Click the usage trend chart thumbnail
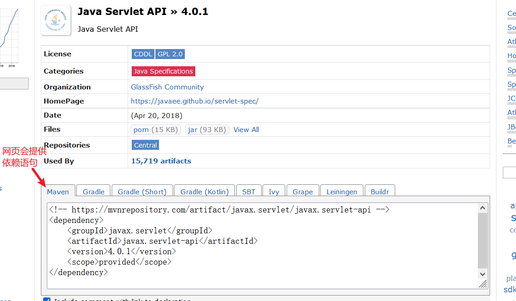 pyautogui.click(x=9, y=37)
